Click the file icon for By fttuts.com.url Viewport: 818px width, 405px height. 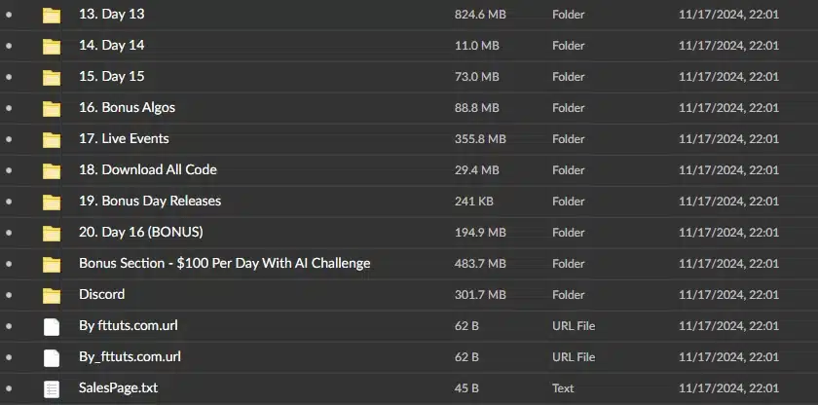[51, 327]
